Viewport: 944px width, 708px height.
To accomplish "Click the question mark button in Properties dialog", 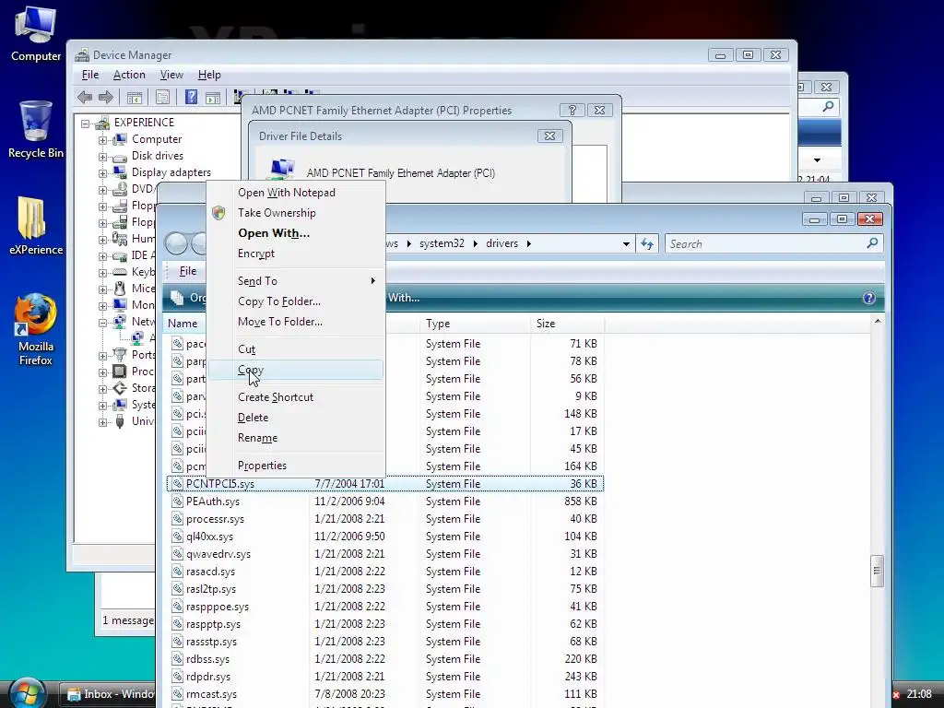I will [x=572, y=111].
